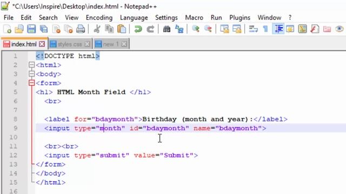Zoom in using the magnifier icon

[196, 29]
